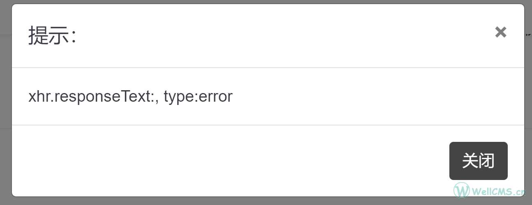Dismiss the dialog with the X icon
Viewport: 532px width, 205px height.
500,32
